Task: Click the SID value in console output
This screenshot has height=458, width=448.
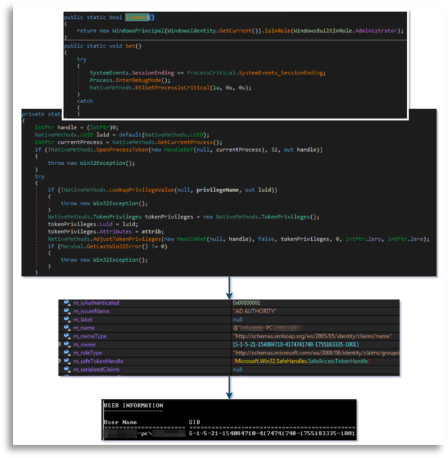Action: pos(271,432)
